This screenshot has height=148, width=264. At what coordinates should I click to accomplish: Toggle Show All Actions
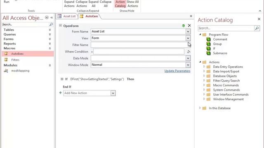pos(133,4)
